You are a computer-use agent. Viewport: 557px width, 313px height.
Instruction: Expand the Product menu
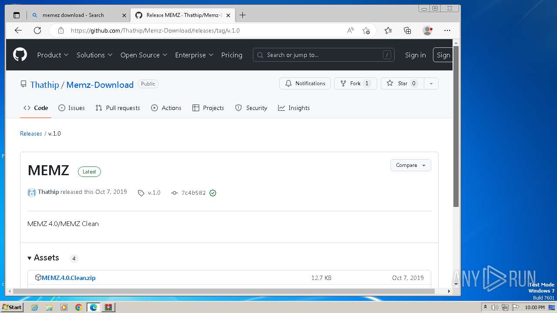pyautogui.click(x=53, y=55)
